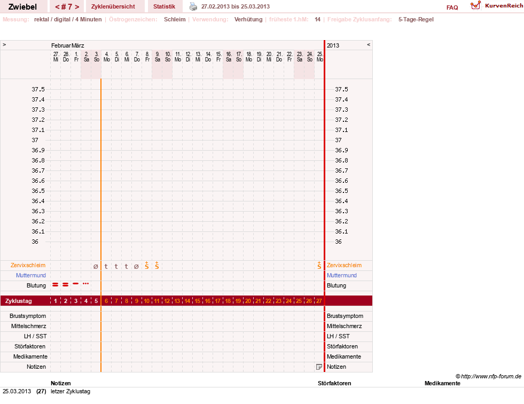Select the Zwiebel user tab
This screenshot has height=404, width=524.
pyautogui.click(x=22, y=7)
